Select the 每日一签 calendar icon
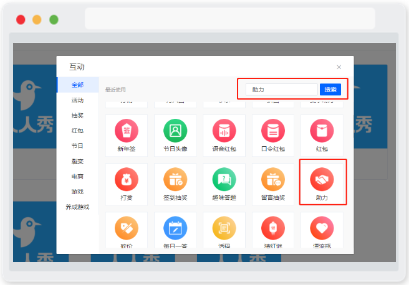This screenshot has height=285, width=409. pyautogui.click(x=175, y=228)
